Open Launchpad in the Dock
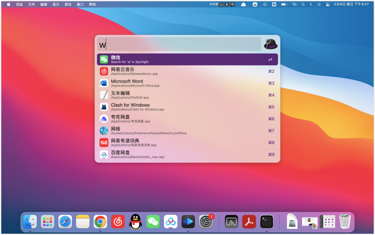 (48, 221)
